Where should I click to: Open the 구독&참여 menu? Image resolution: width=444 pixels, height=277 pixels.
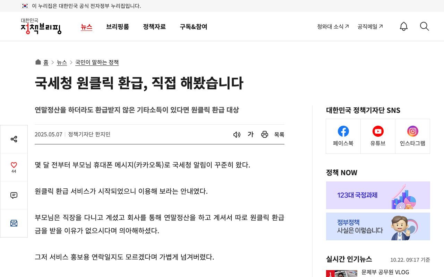[x=194, y=27]
